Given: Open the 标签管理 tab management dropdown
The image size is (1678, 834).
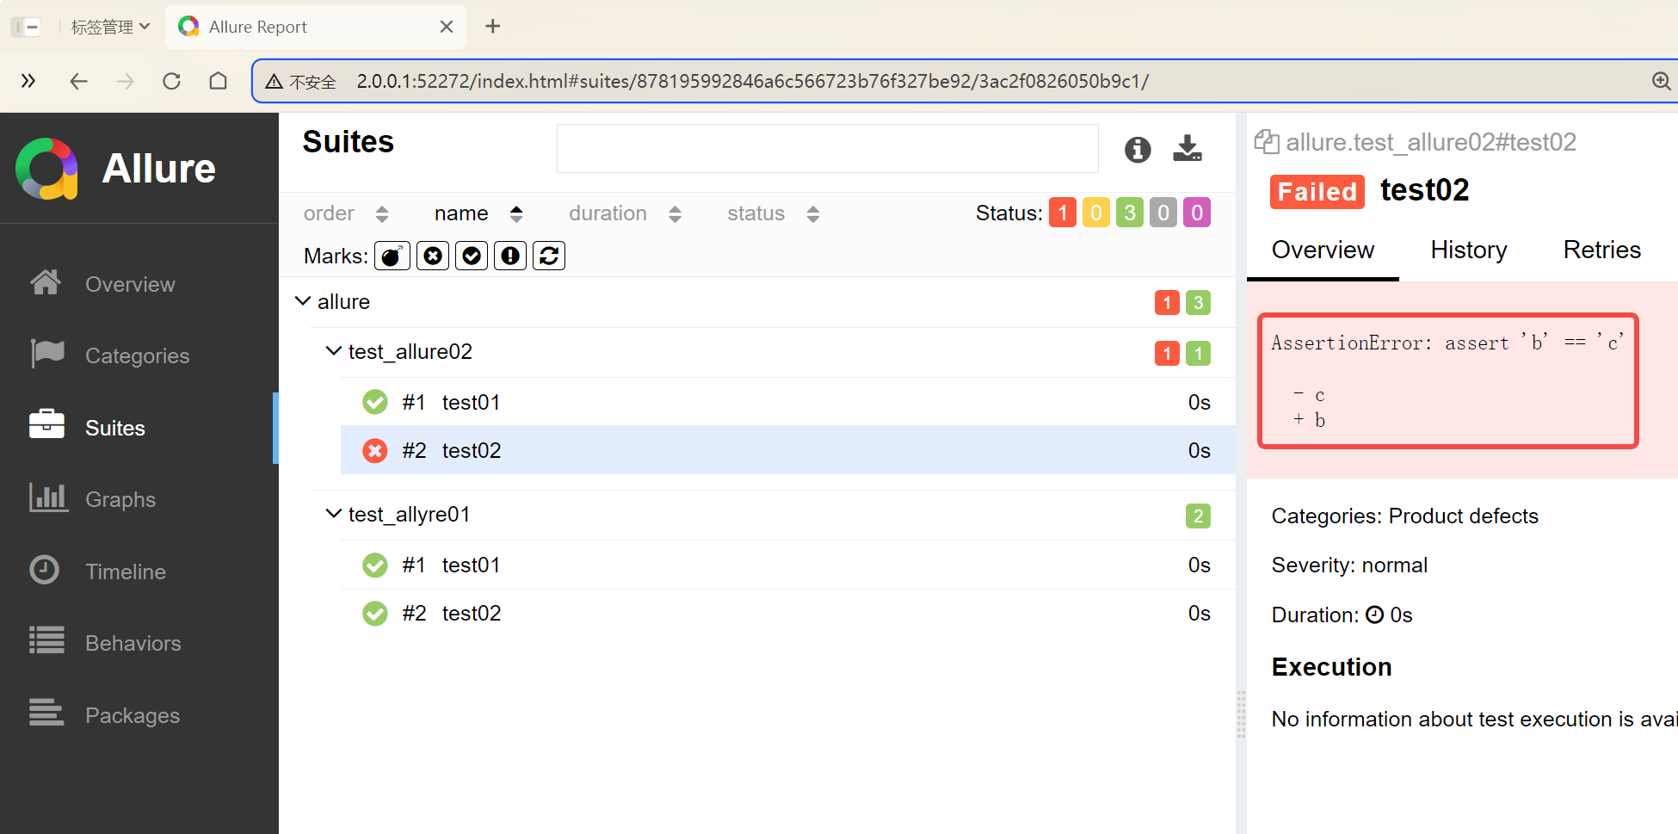Looking at the screenshot, I should pyautogui.click(x=110, y=27).
